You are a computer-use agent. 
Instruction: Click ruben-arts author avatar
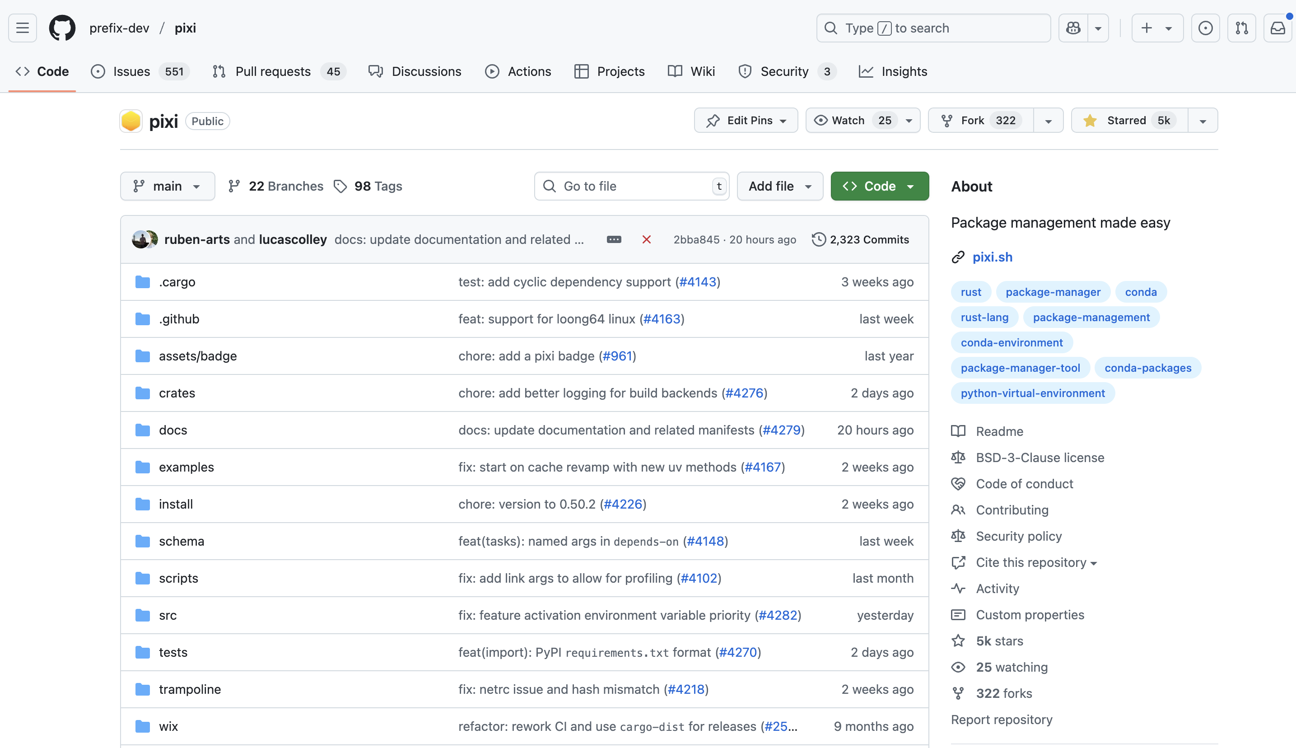coord(140,239)
